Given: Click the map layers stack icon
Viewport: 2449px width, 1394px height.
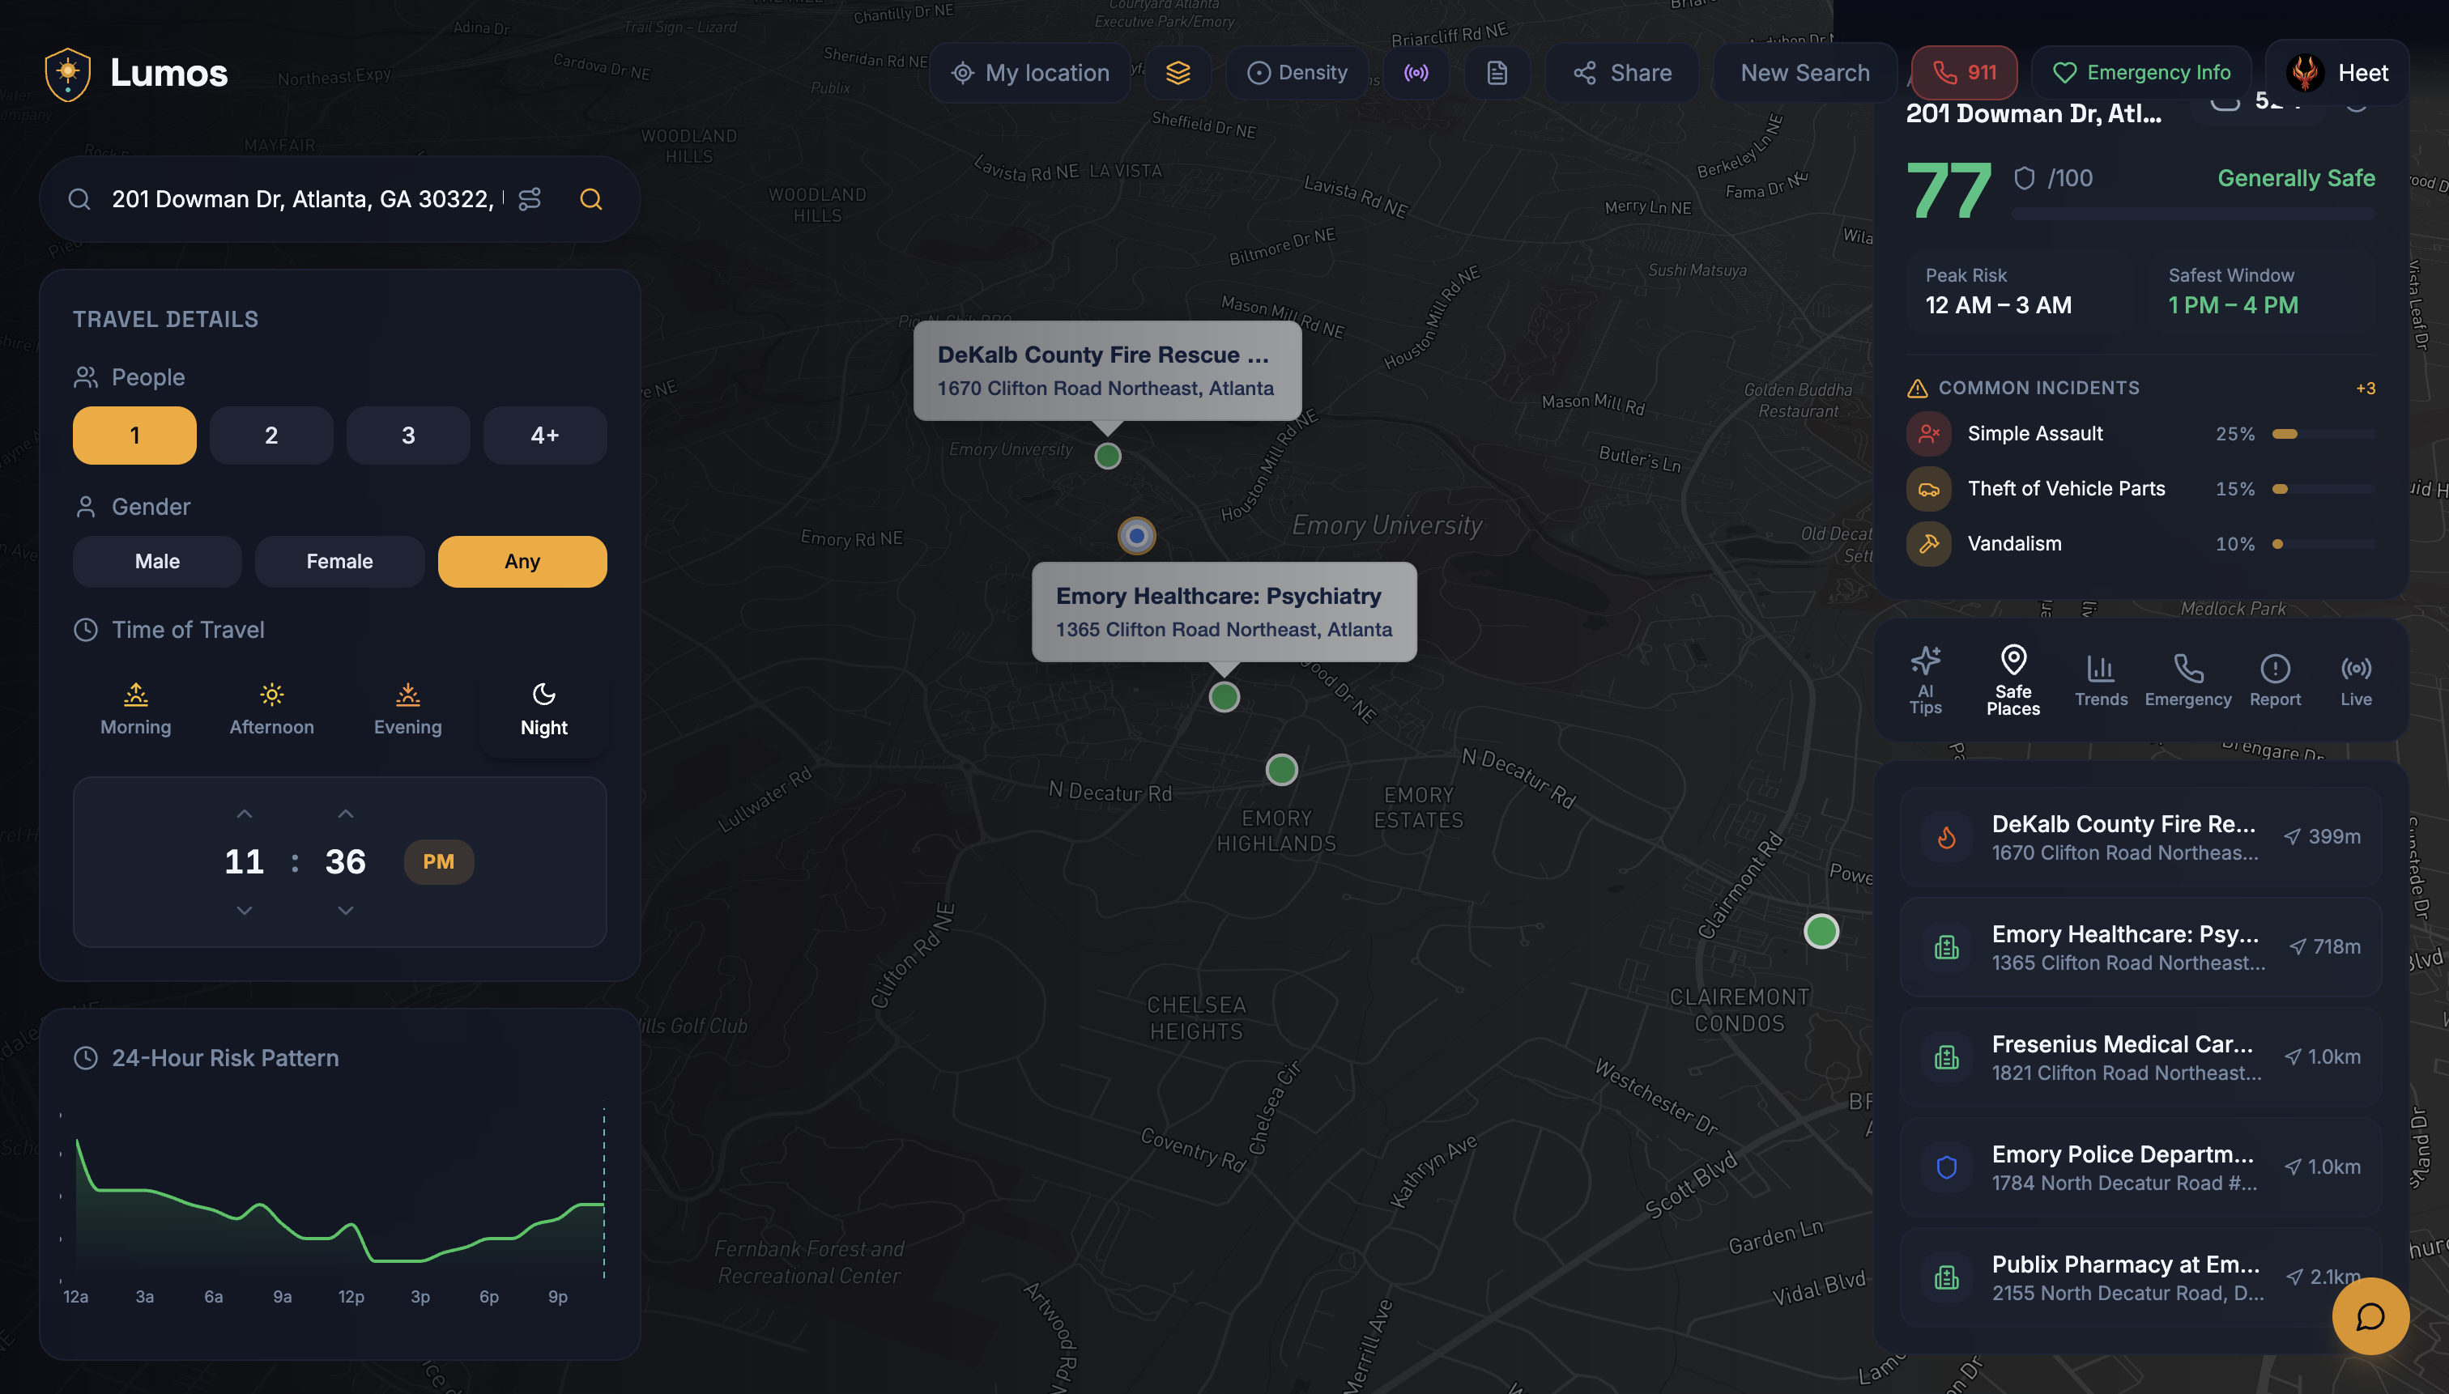Looking at the screenshot, I should tap(1178, 73).
